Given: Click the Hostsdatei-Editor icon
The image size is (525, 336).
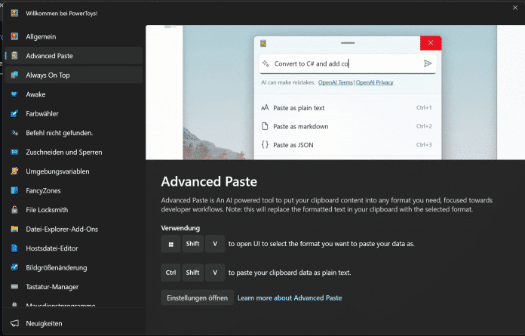Looking at the screenshot, I should click(x=14, y=248).
